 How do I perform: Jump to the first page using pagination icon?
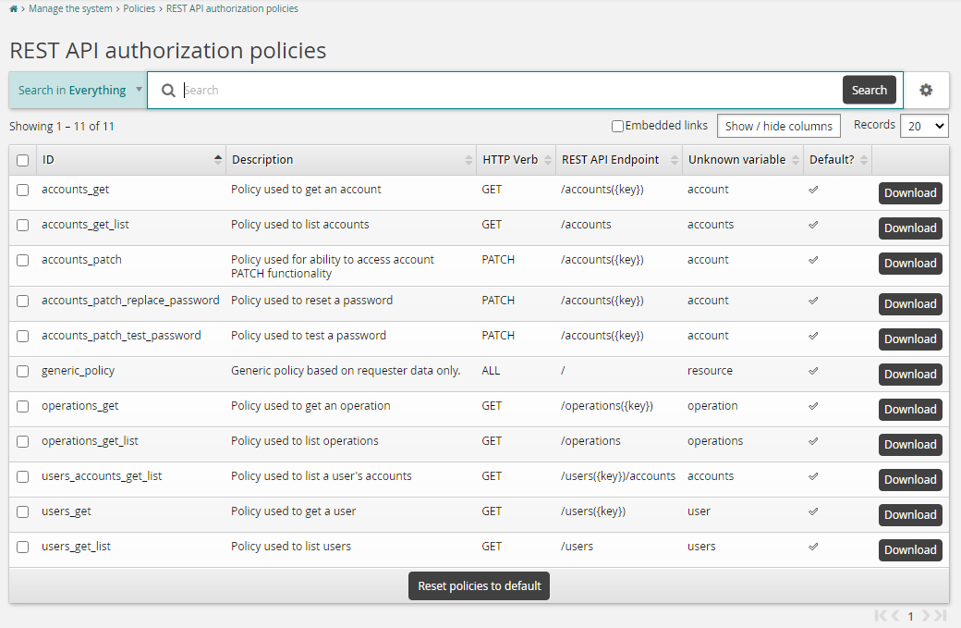tap(879, 615)
